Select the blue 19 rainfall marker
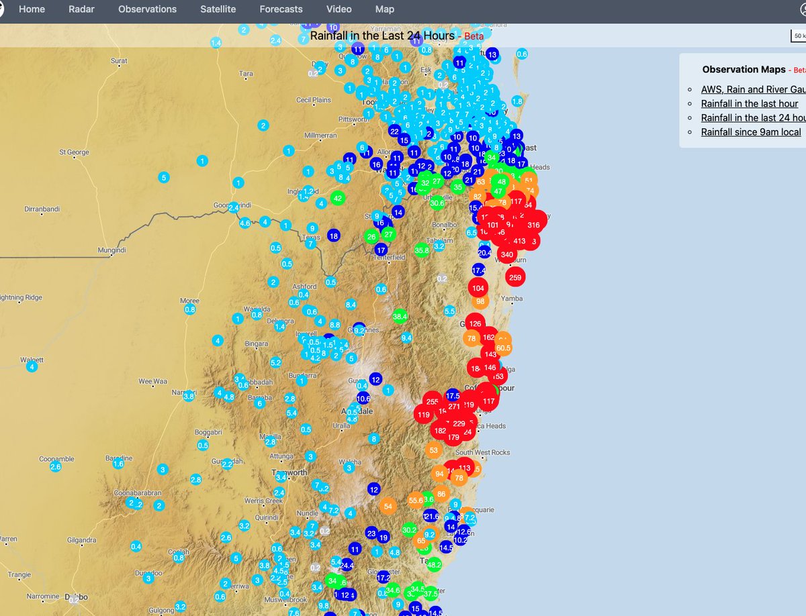806x616 pixels. click(x=384, y=537)
